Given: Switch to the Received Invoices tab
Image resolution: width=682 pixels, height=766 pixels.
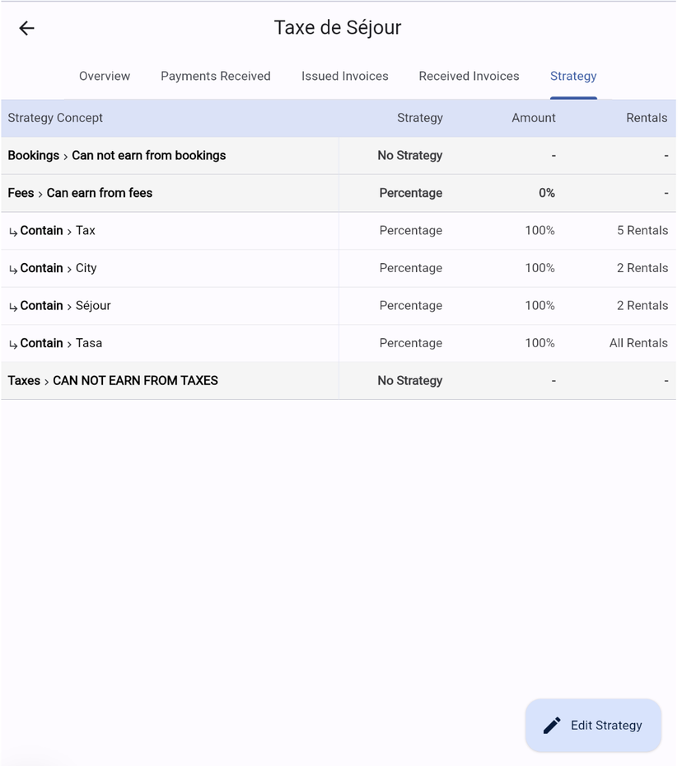Looking at the screenshot, I should click(x=469, y=76).
